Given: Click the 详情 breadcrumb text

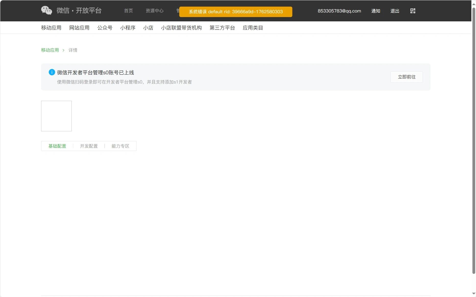Looking at the screenshot, I should 73,50.
